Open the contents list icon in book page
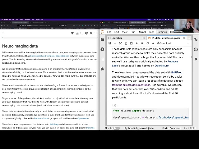 [x=96, y=33]
